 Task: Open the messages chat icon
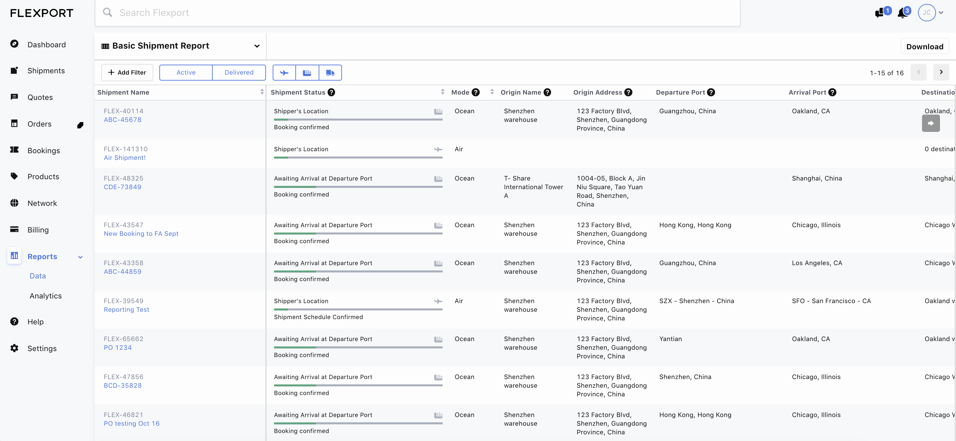[x=879, y=13]
